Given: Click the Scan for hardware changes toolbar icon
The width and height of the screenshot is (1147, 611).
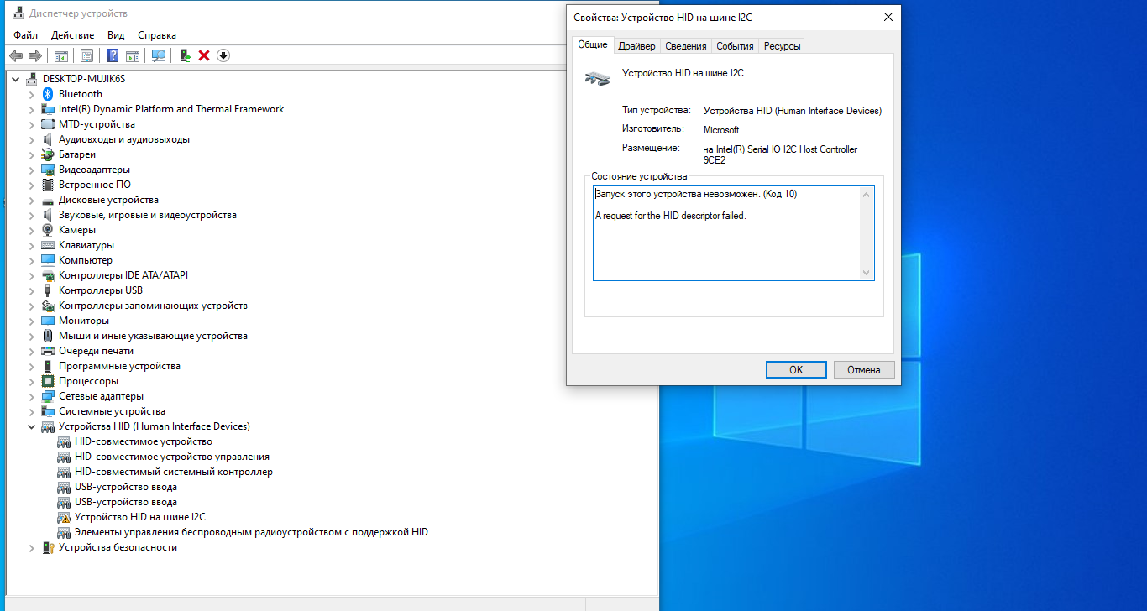Looking at the screenshot, I should (x=158, y=55).
